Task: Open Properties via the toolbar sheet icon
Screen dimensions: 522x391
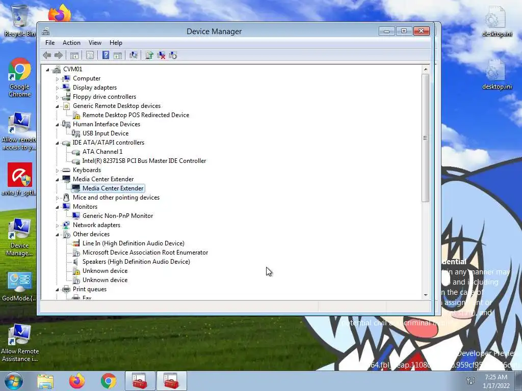Action: pos(90,55)
